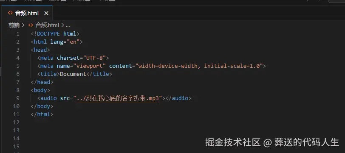
Task: Click the chevron after 前端 breadcrumb
Action: [23, 25]
